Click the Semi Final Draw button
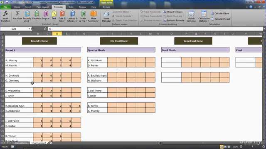Screen dimensions: 266x149 [x=193, y=41]
